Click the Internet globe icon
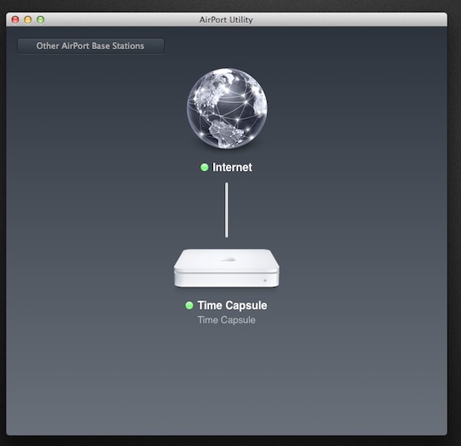 227,109
